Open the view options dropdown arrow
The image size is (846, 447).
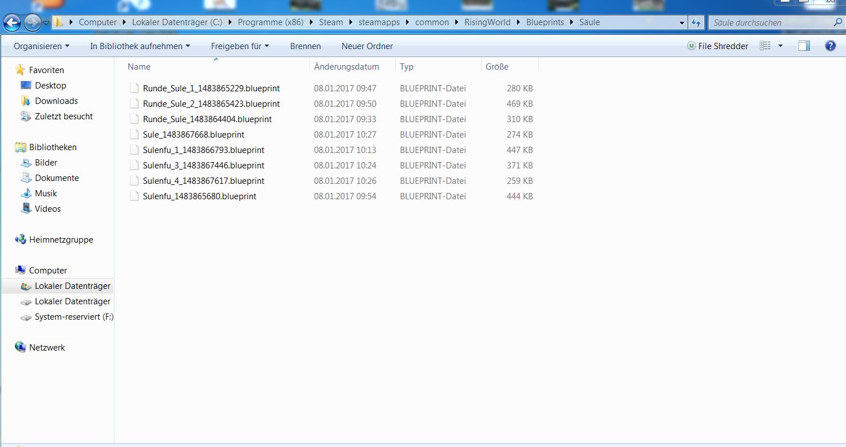[781, 46]
